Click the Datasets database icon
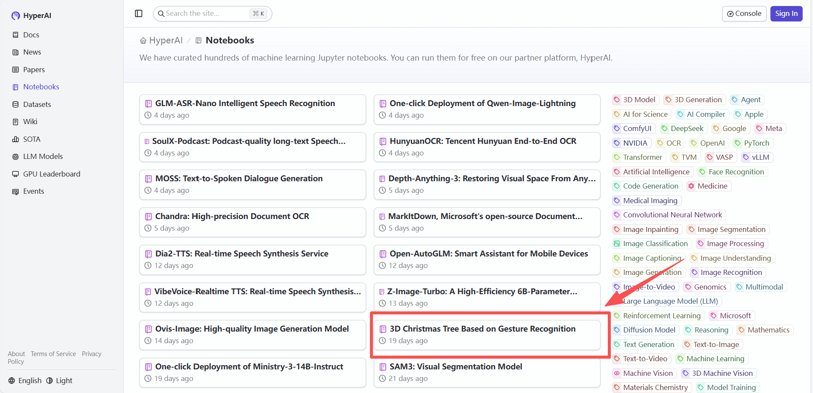The height and width of the screenshot is (393, 813). click(x=15, y=104)
